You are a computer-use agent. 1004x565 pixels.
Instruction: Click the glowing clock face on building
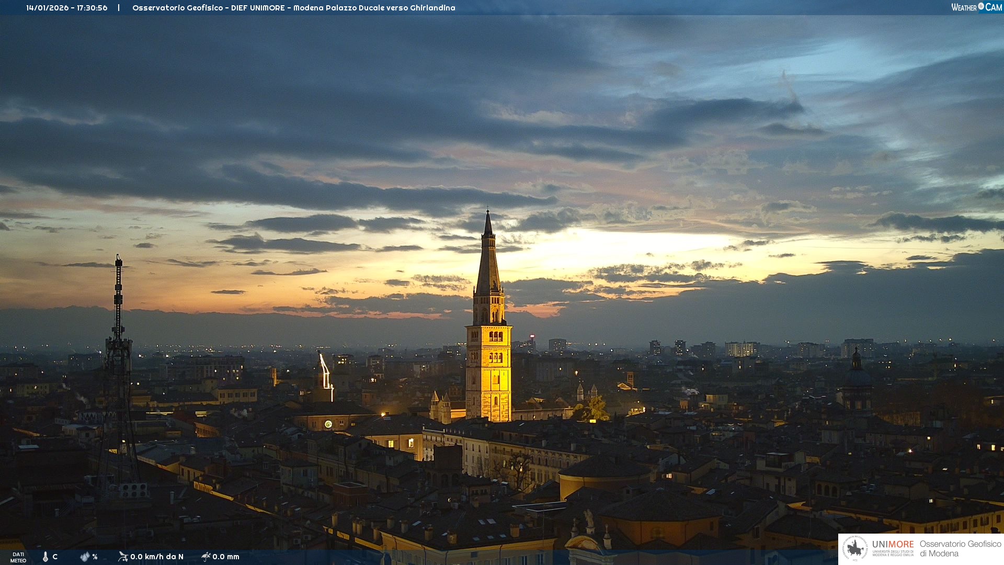[328, 424]
